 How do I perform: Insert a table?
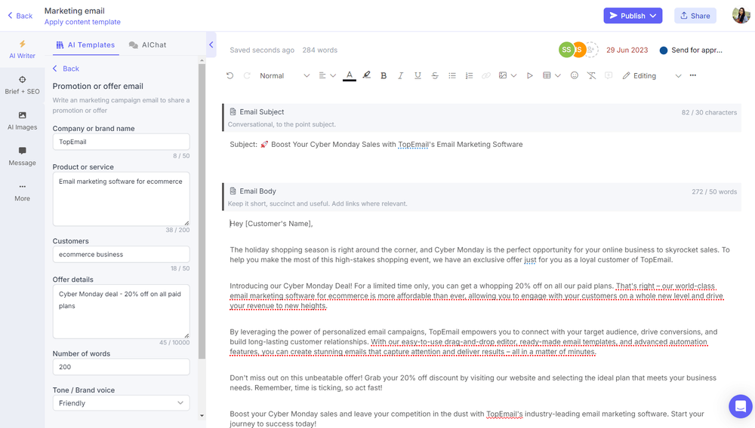point(547,75)
